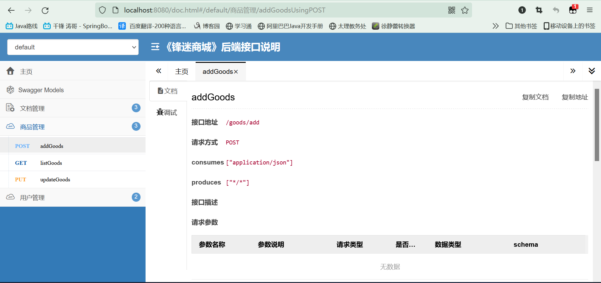Screen dimensions: 601x283
Task: Close the addGoods tab
Action: click(236, 72)
